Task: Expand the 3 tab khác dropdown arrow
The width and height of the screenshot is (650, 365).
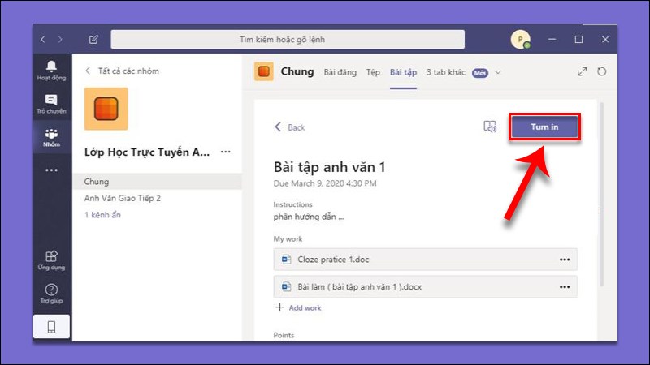Action: tap(498, 72)
